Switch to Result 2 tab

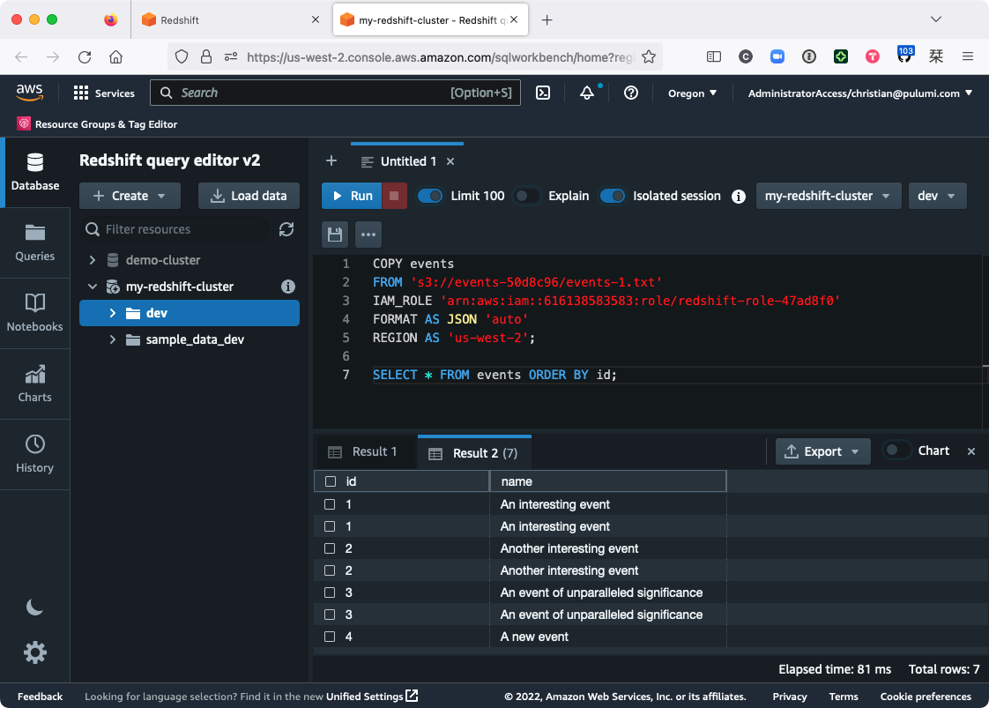click(x=474, y=452)
